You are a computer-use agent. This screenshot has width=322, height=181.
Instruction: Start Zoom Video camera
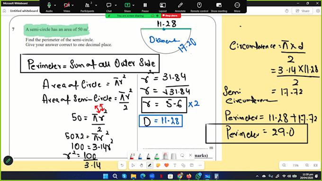[x=66, y=5]
